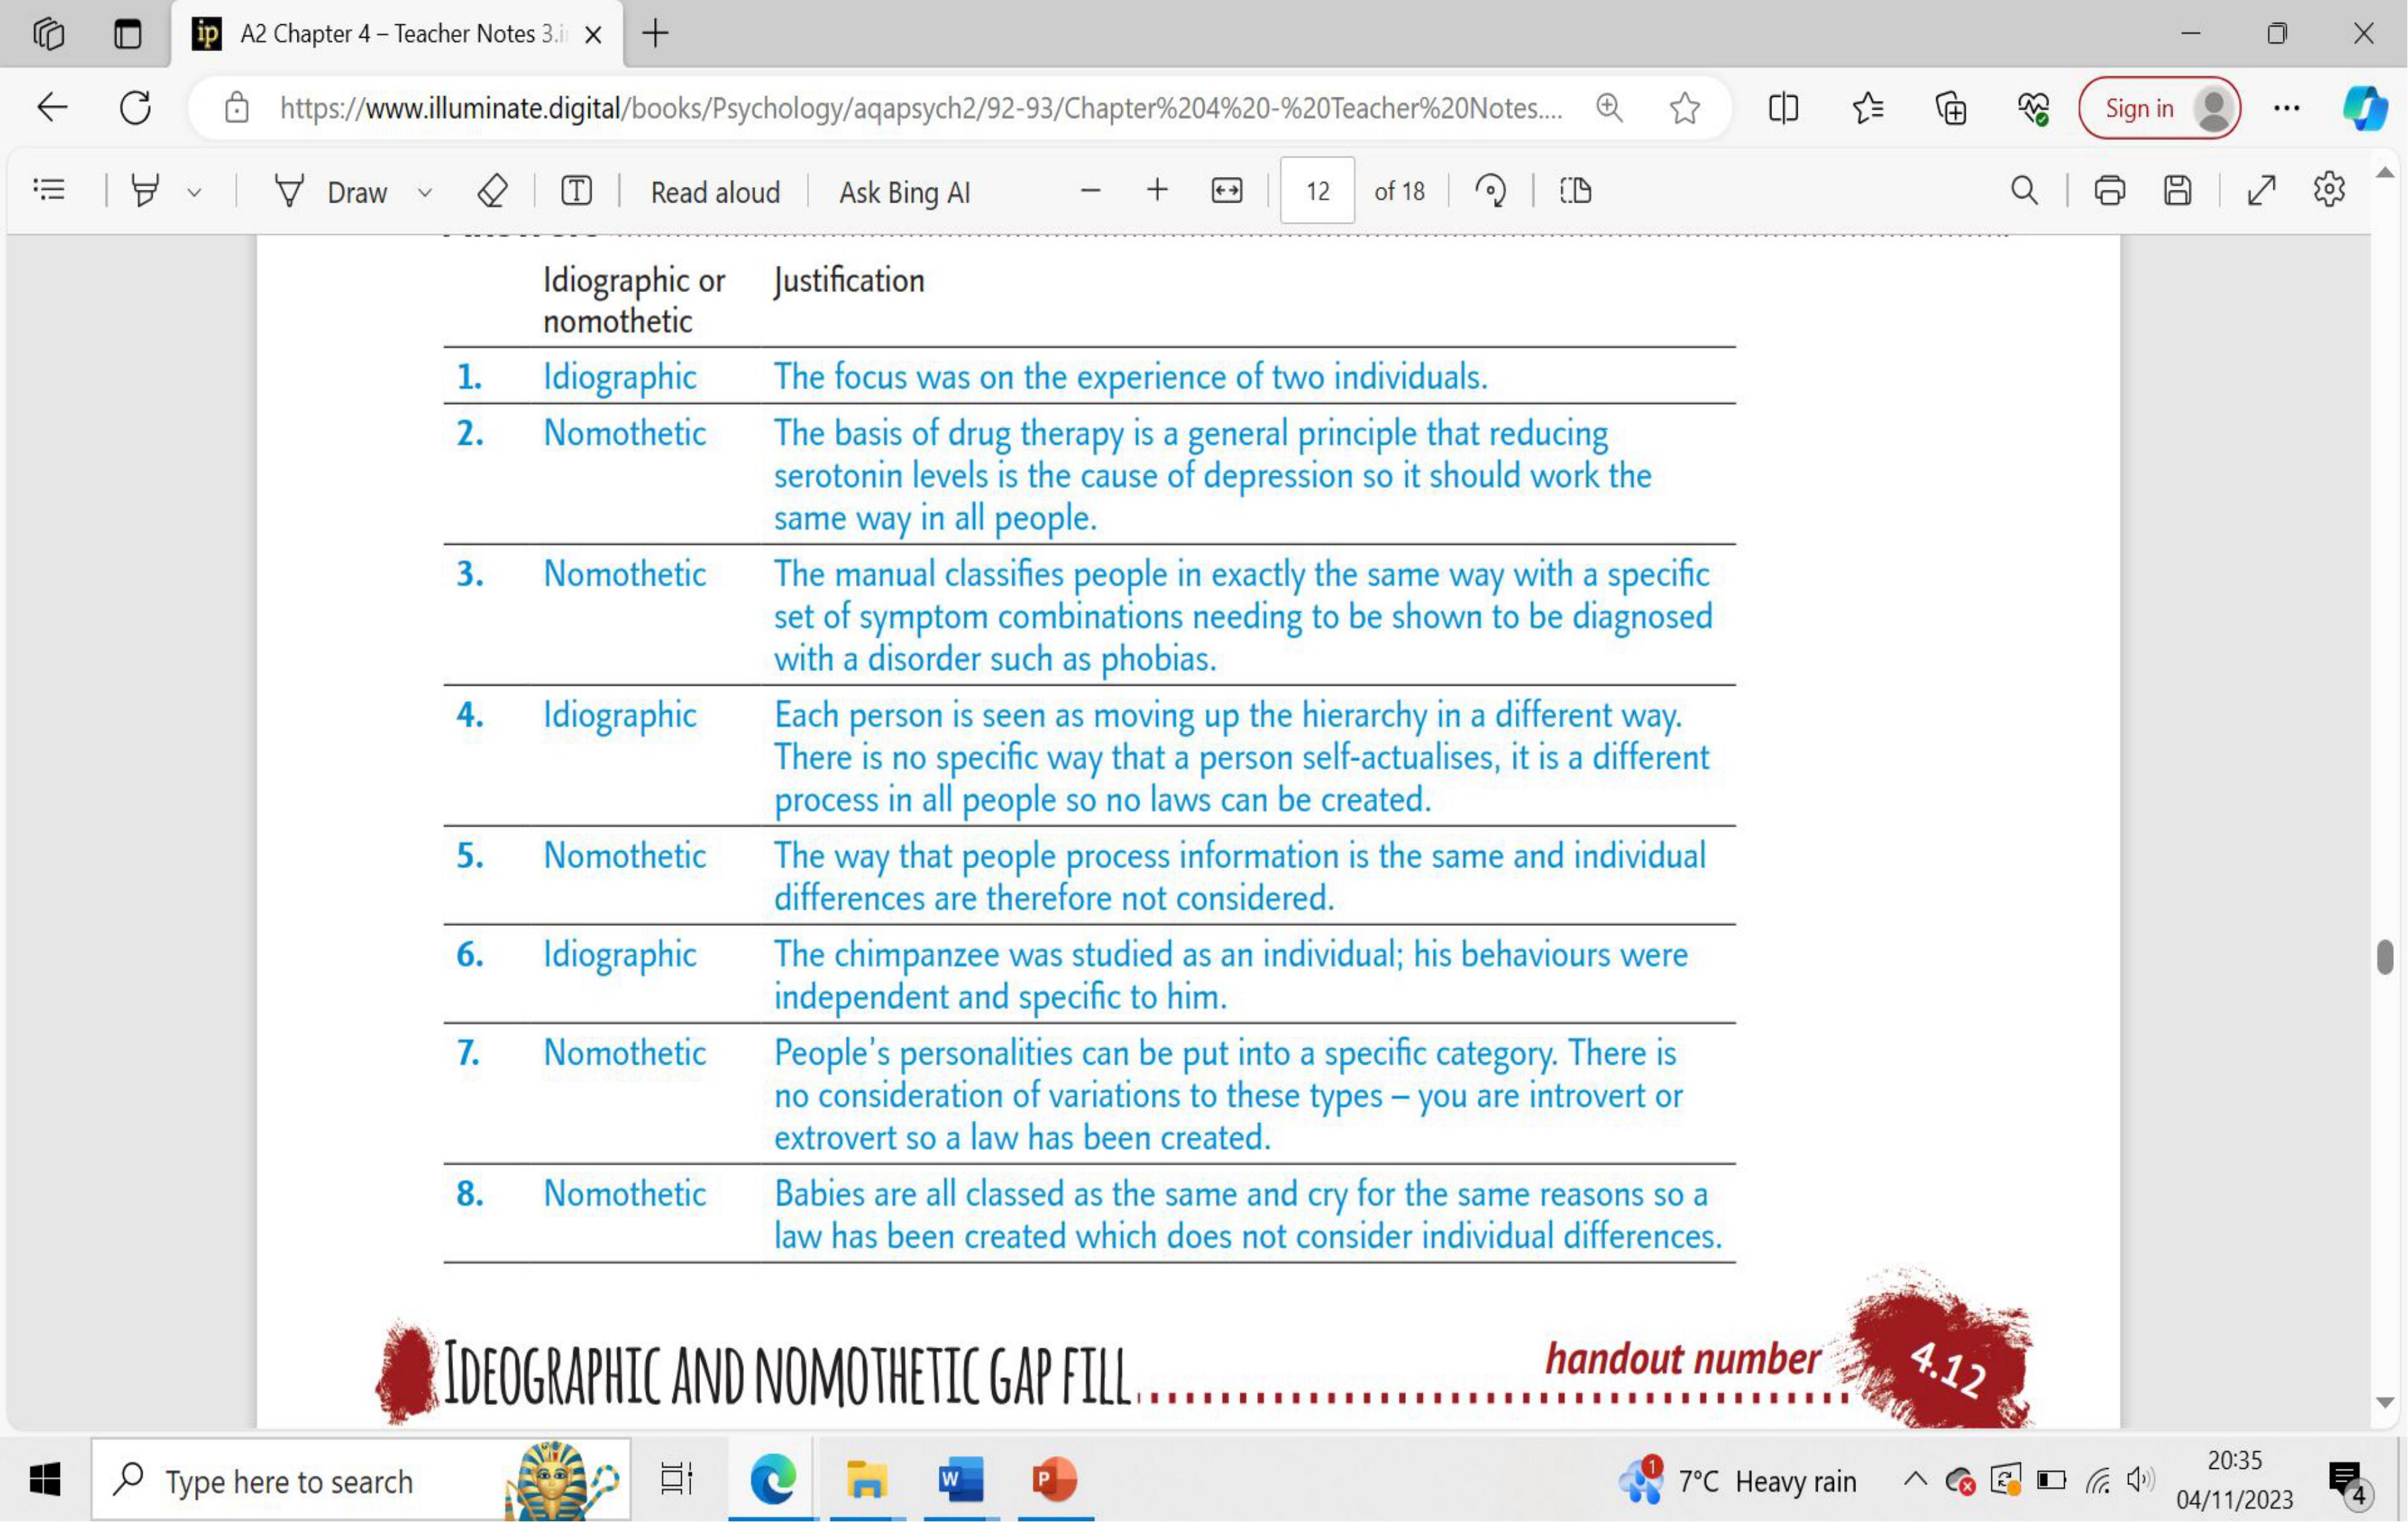Rotate the PDF page
This screenshot has height=1522, width=2408.
(x=1490, y=190)
